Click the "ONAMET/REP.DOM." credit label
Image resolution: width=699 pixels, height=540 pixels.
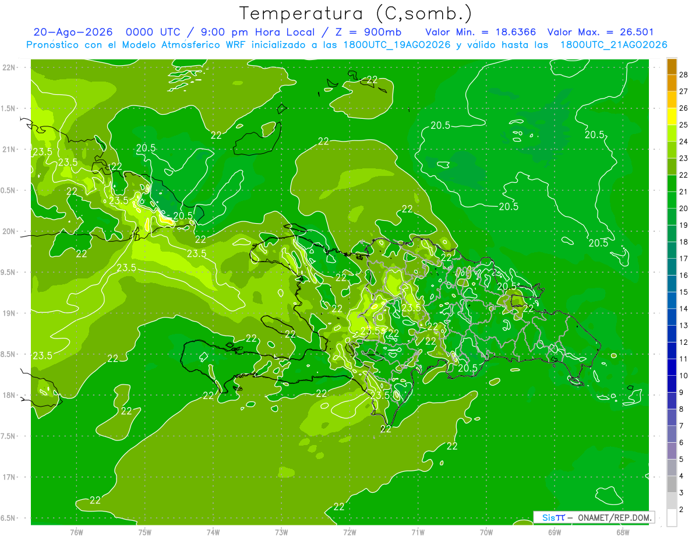point(614,517)
